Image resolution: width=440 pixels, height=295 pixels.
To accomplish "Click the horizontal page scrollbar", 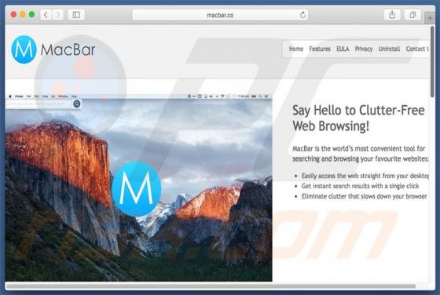I will 211,286.
